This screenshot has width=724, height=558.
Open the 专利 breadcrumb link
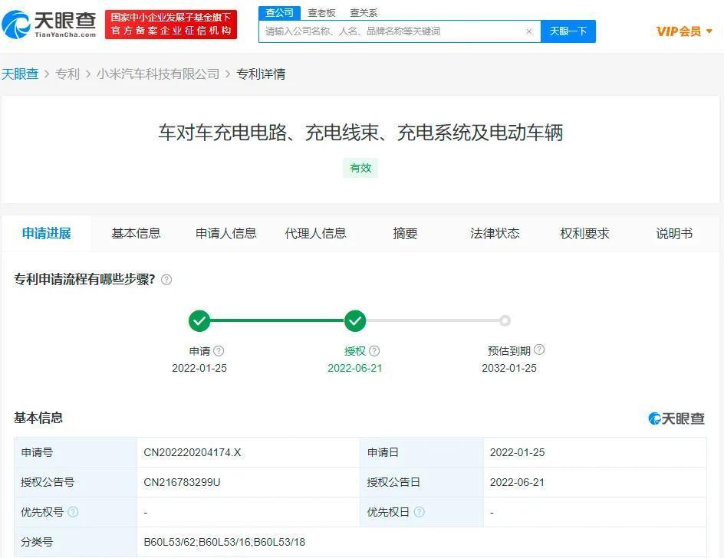[67, 74]
